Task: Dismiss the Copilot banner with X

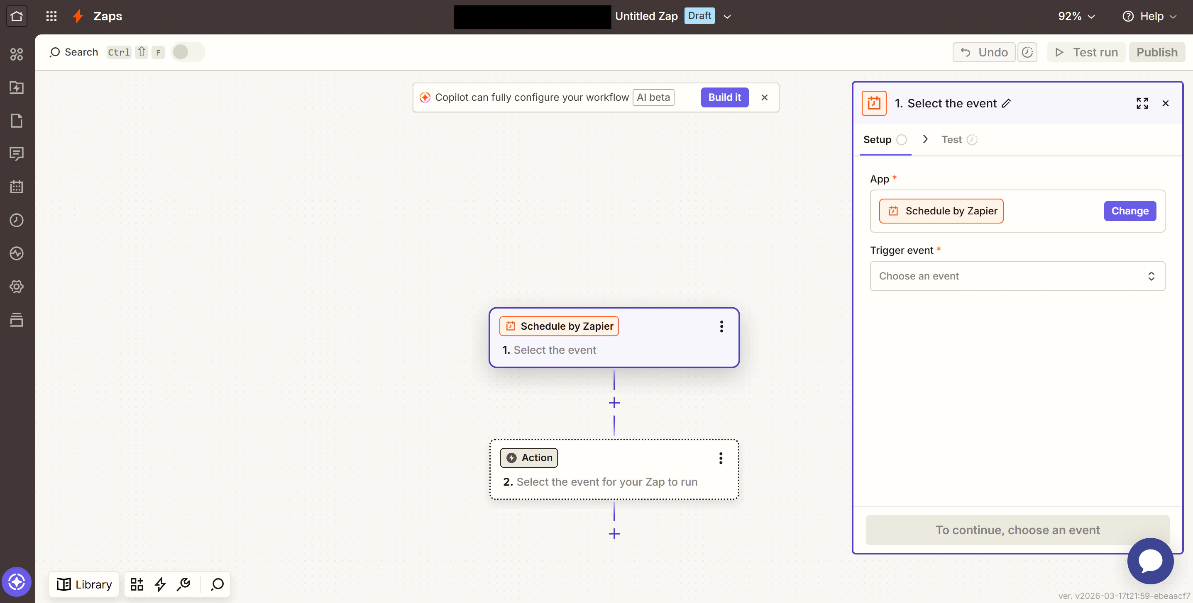Action: tap(764, 97)
